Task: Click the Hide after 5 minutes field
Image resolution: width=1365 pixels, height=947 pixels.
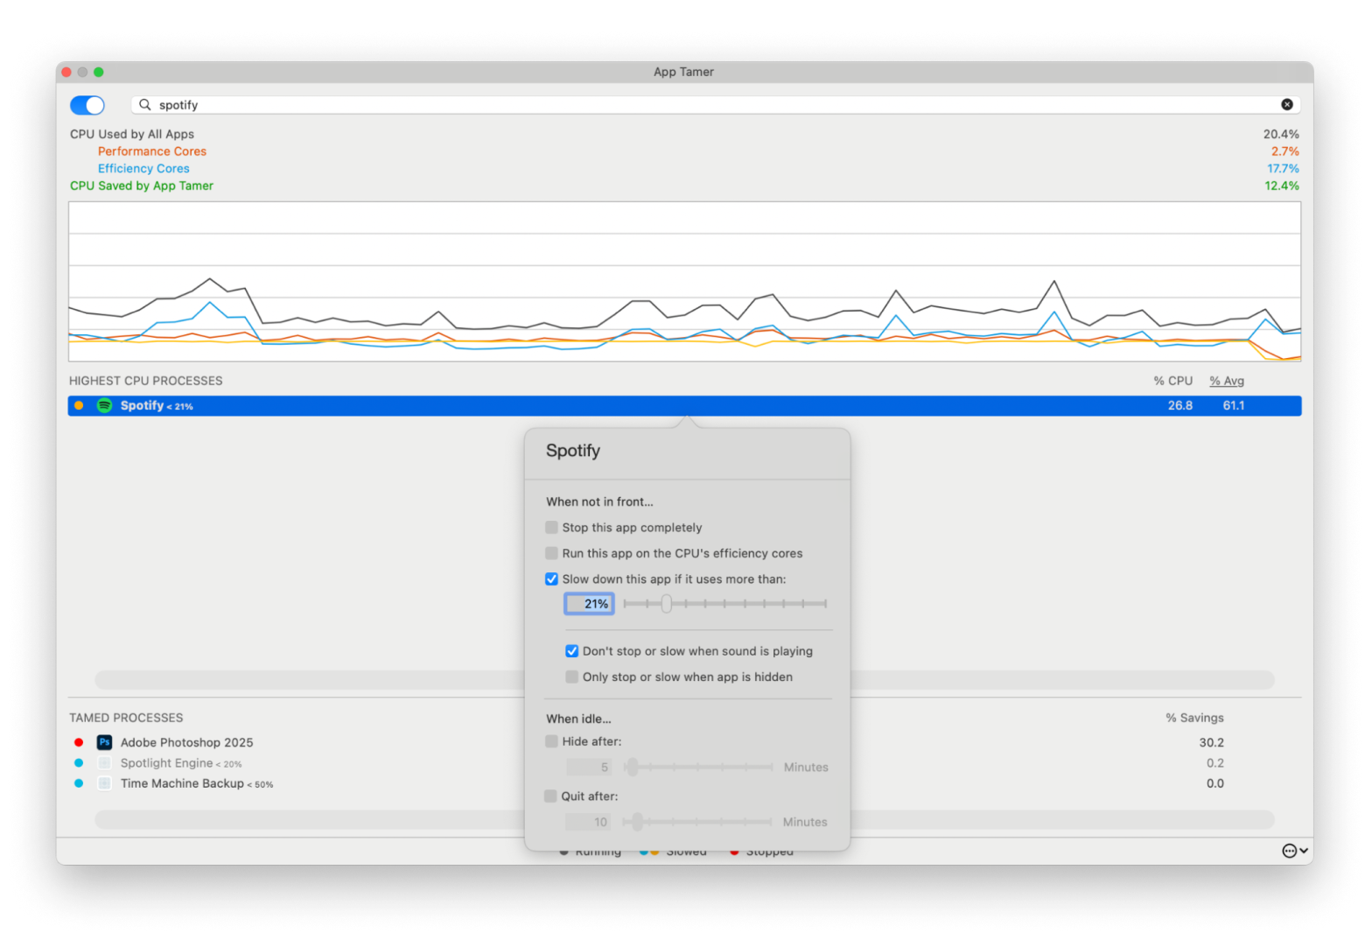Action: [x=589, y=768]
